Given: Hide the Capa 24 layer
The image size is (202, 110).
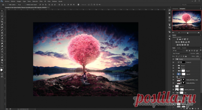Looking at the screenshot, I should 173,86.
